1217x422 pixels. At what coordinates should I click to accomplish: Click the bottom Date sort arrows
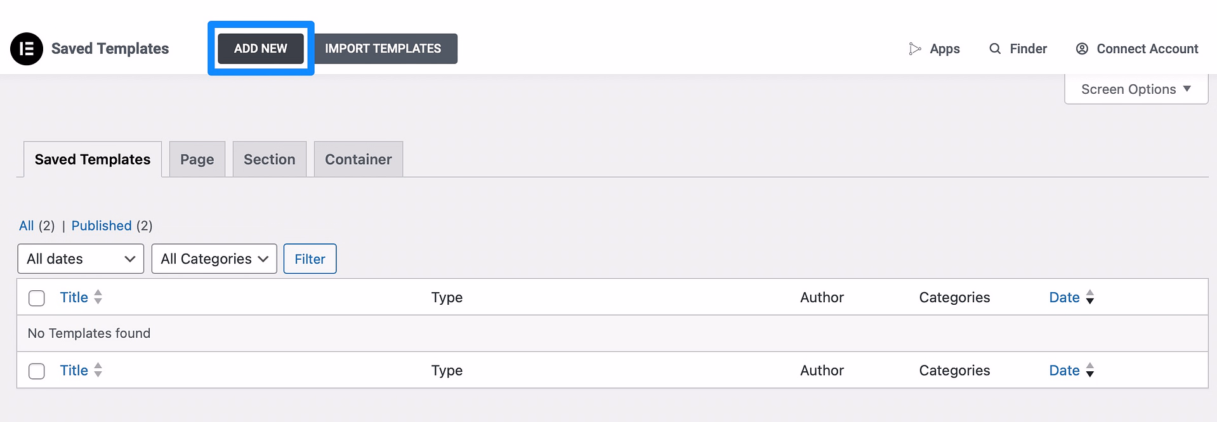click(x=1091, y=370)
